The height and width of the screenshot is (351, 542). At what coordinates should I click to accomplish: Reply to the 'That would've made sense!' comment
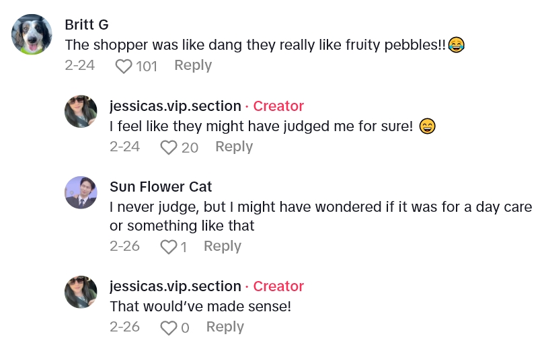pyautogui.click(x=225, y=327)
